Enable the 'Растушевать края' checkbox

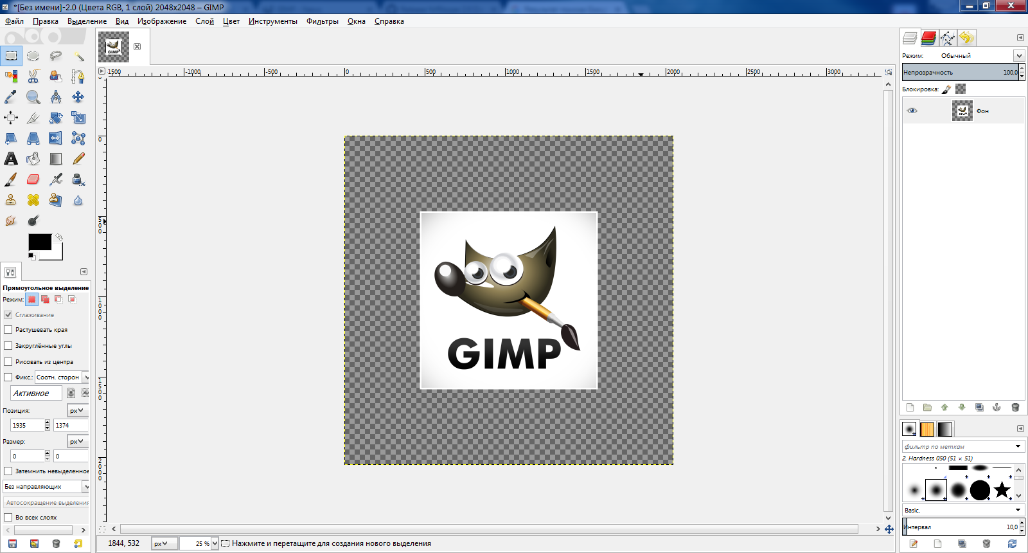click(x=8, y=330)
